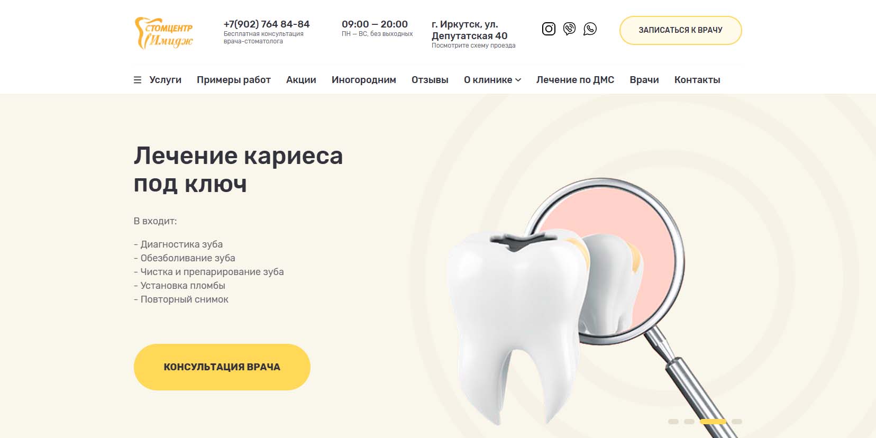Click the Консультация врача button

click(222, 367)
